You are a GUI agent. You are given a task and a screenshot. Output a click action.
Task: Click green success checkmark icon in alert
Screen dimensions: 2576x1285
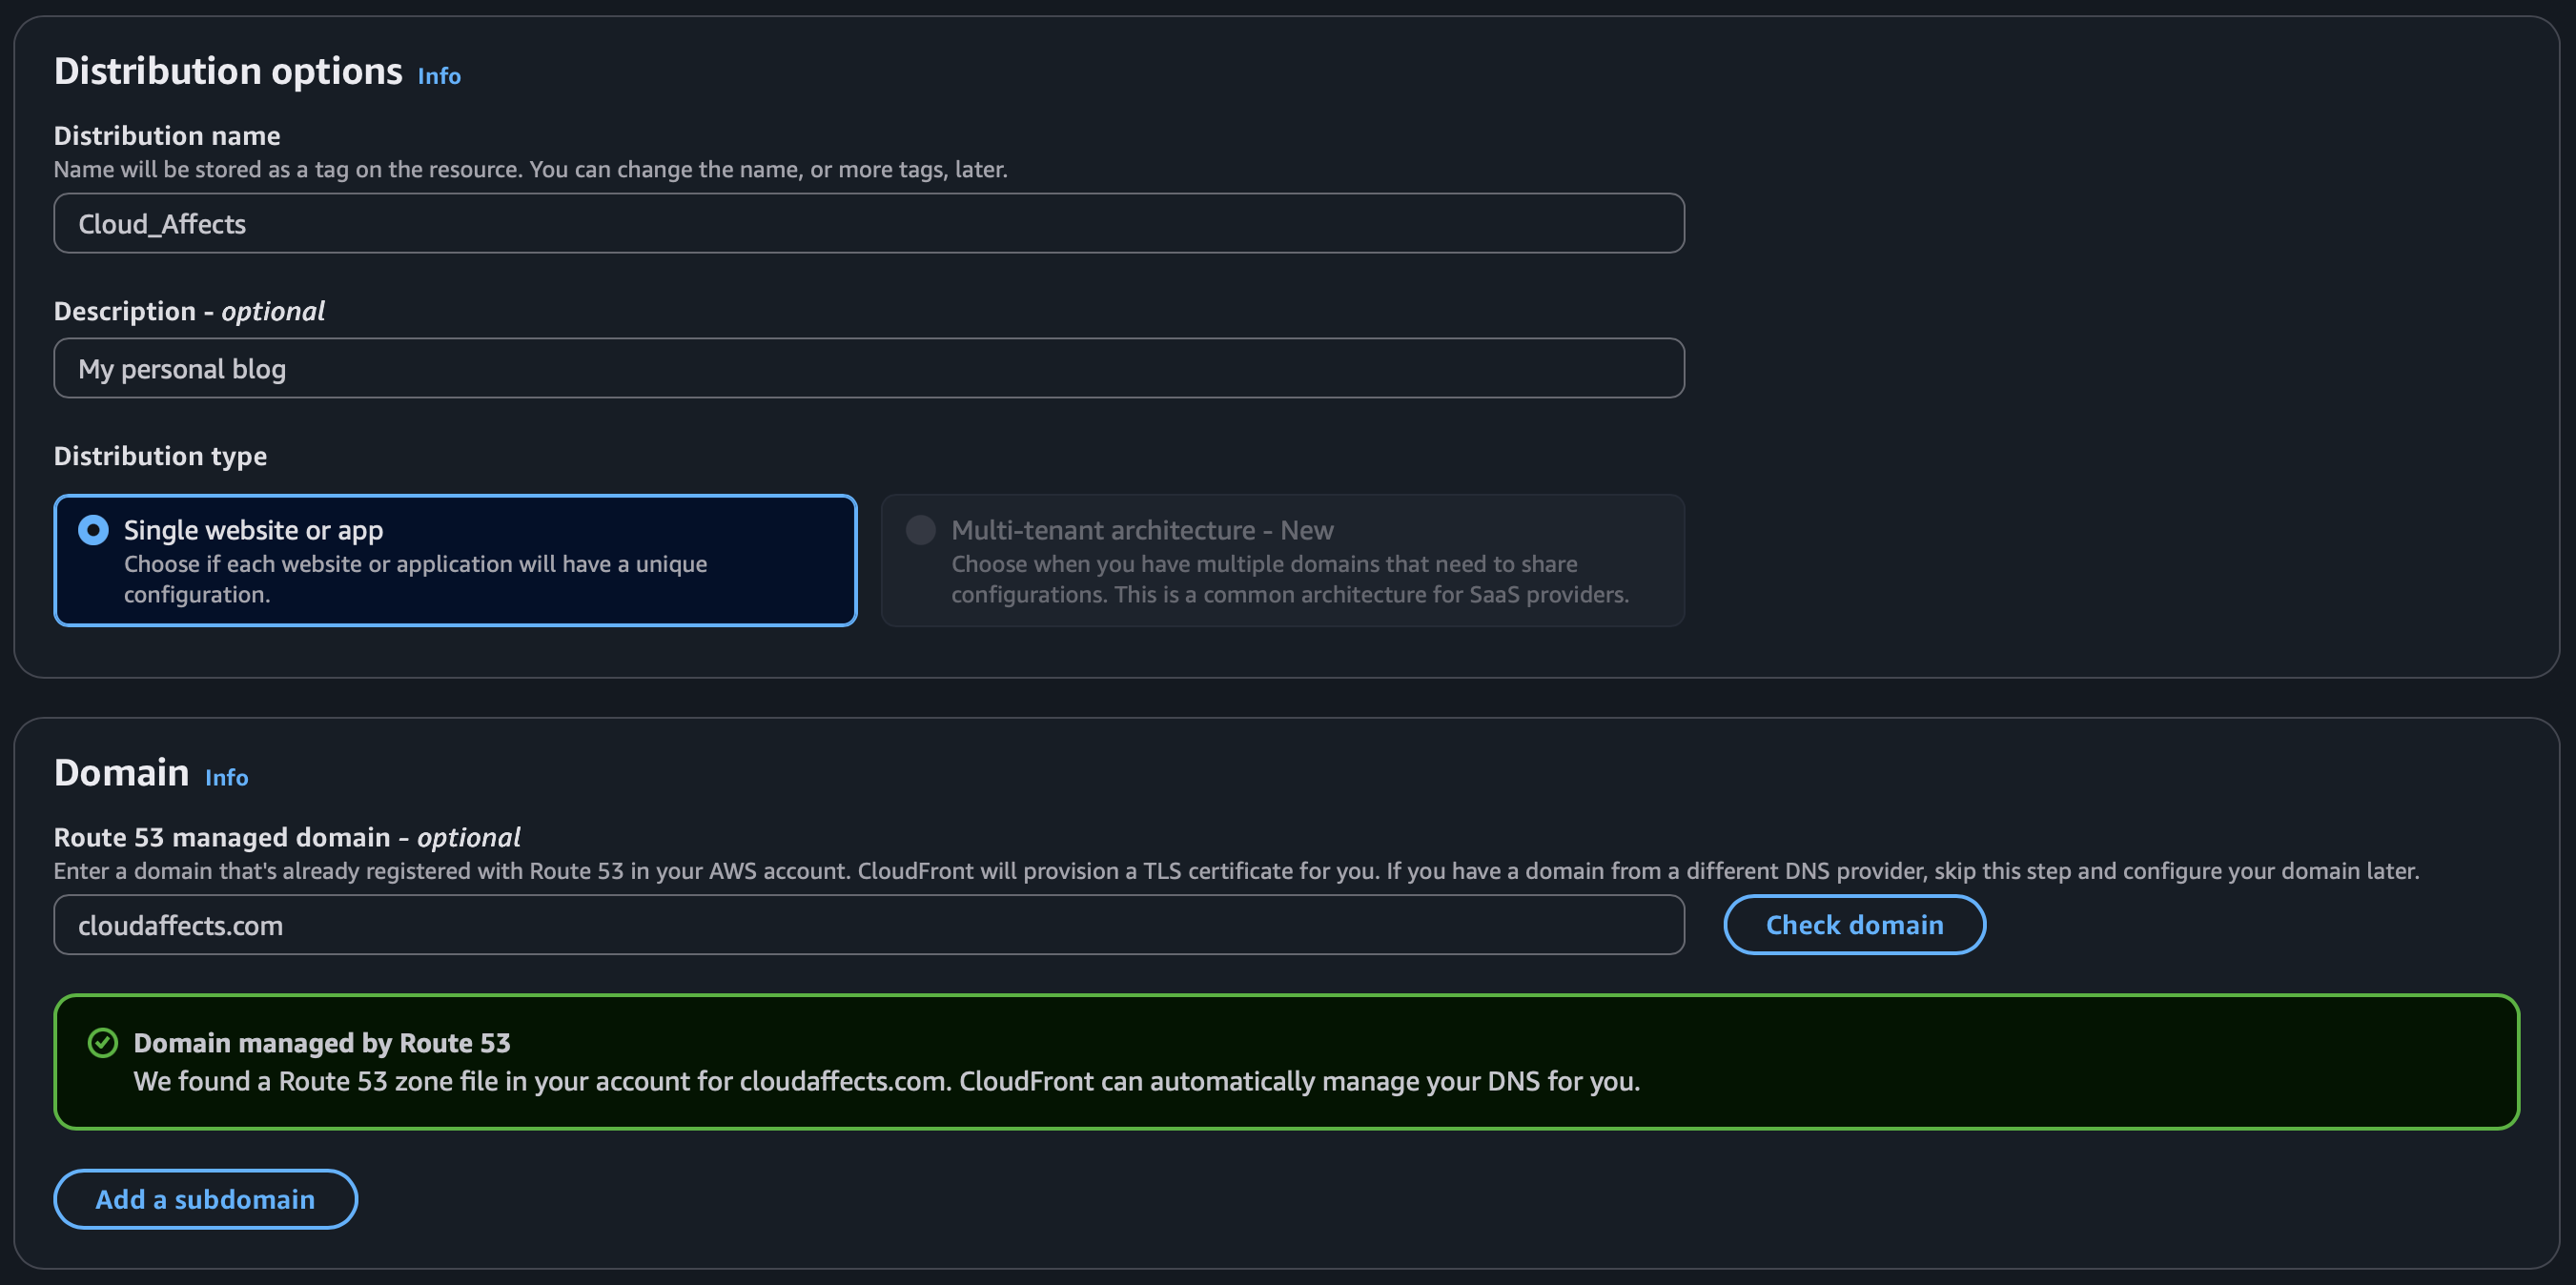tap(103, 1043)
